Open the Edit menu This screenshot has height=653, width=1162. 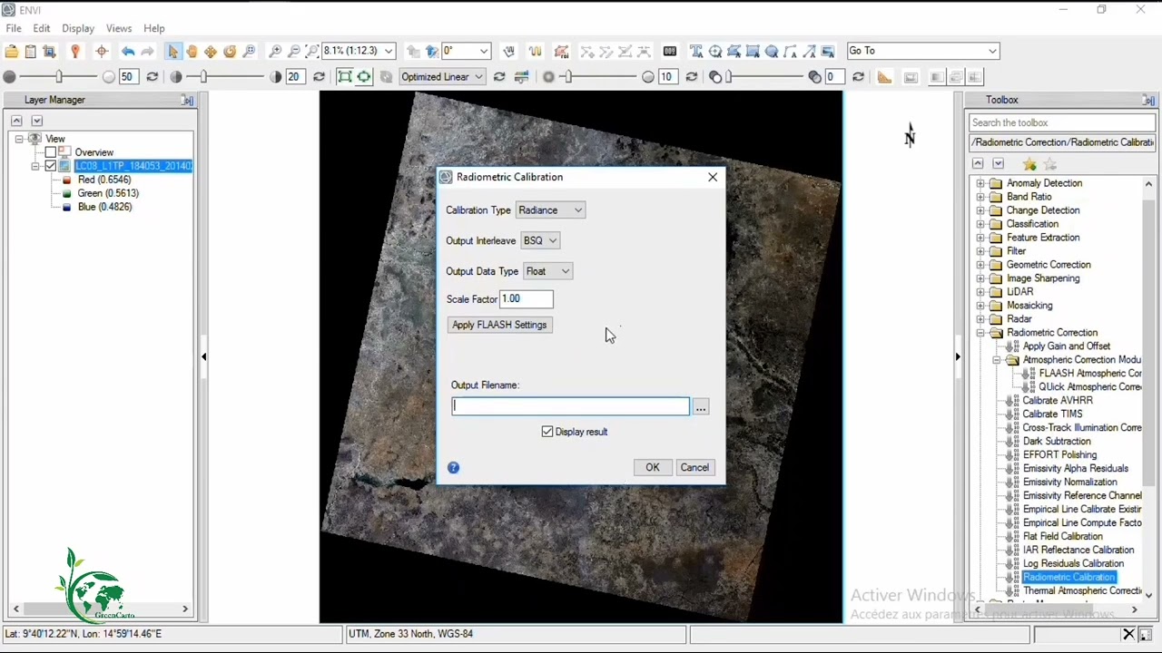pos(42,28)
